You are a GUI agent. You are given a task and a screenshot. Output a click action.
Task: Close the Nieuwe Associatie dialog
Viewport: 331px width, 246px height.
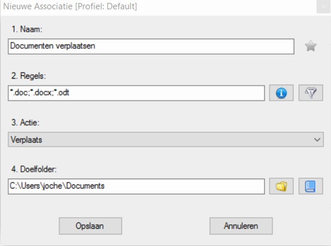click(323, 7)
